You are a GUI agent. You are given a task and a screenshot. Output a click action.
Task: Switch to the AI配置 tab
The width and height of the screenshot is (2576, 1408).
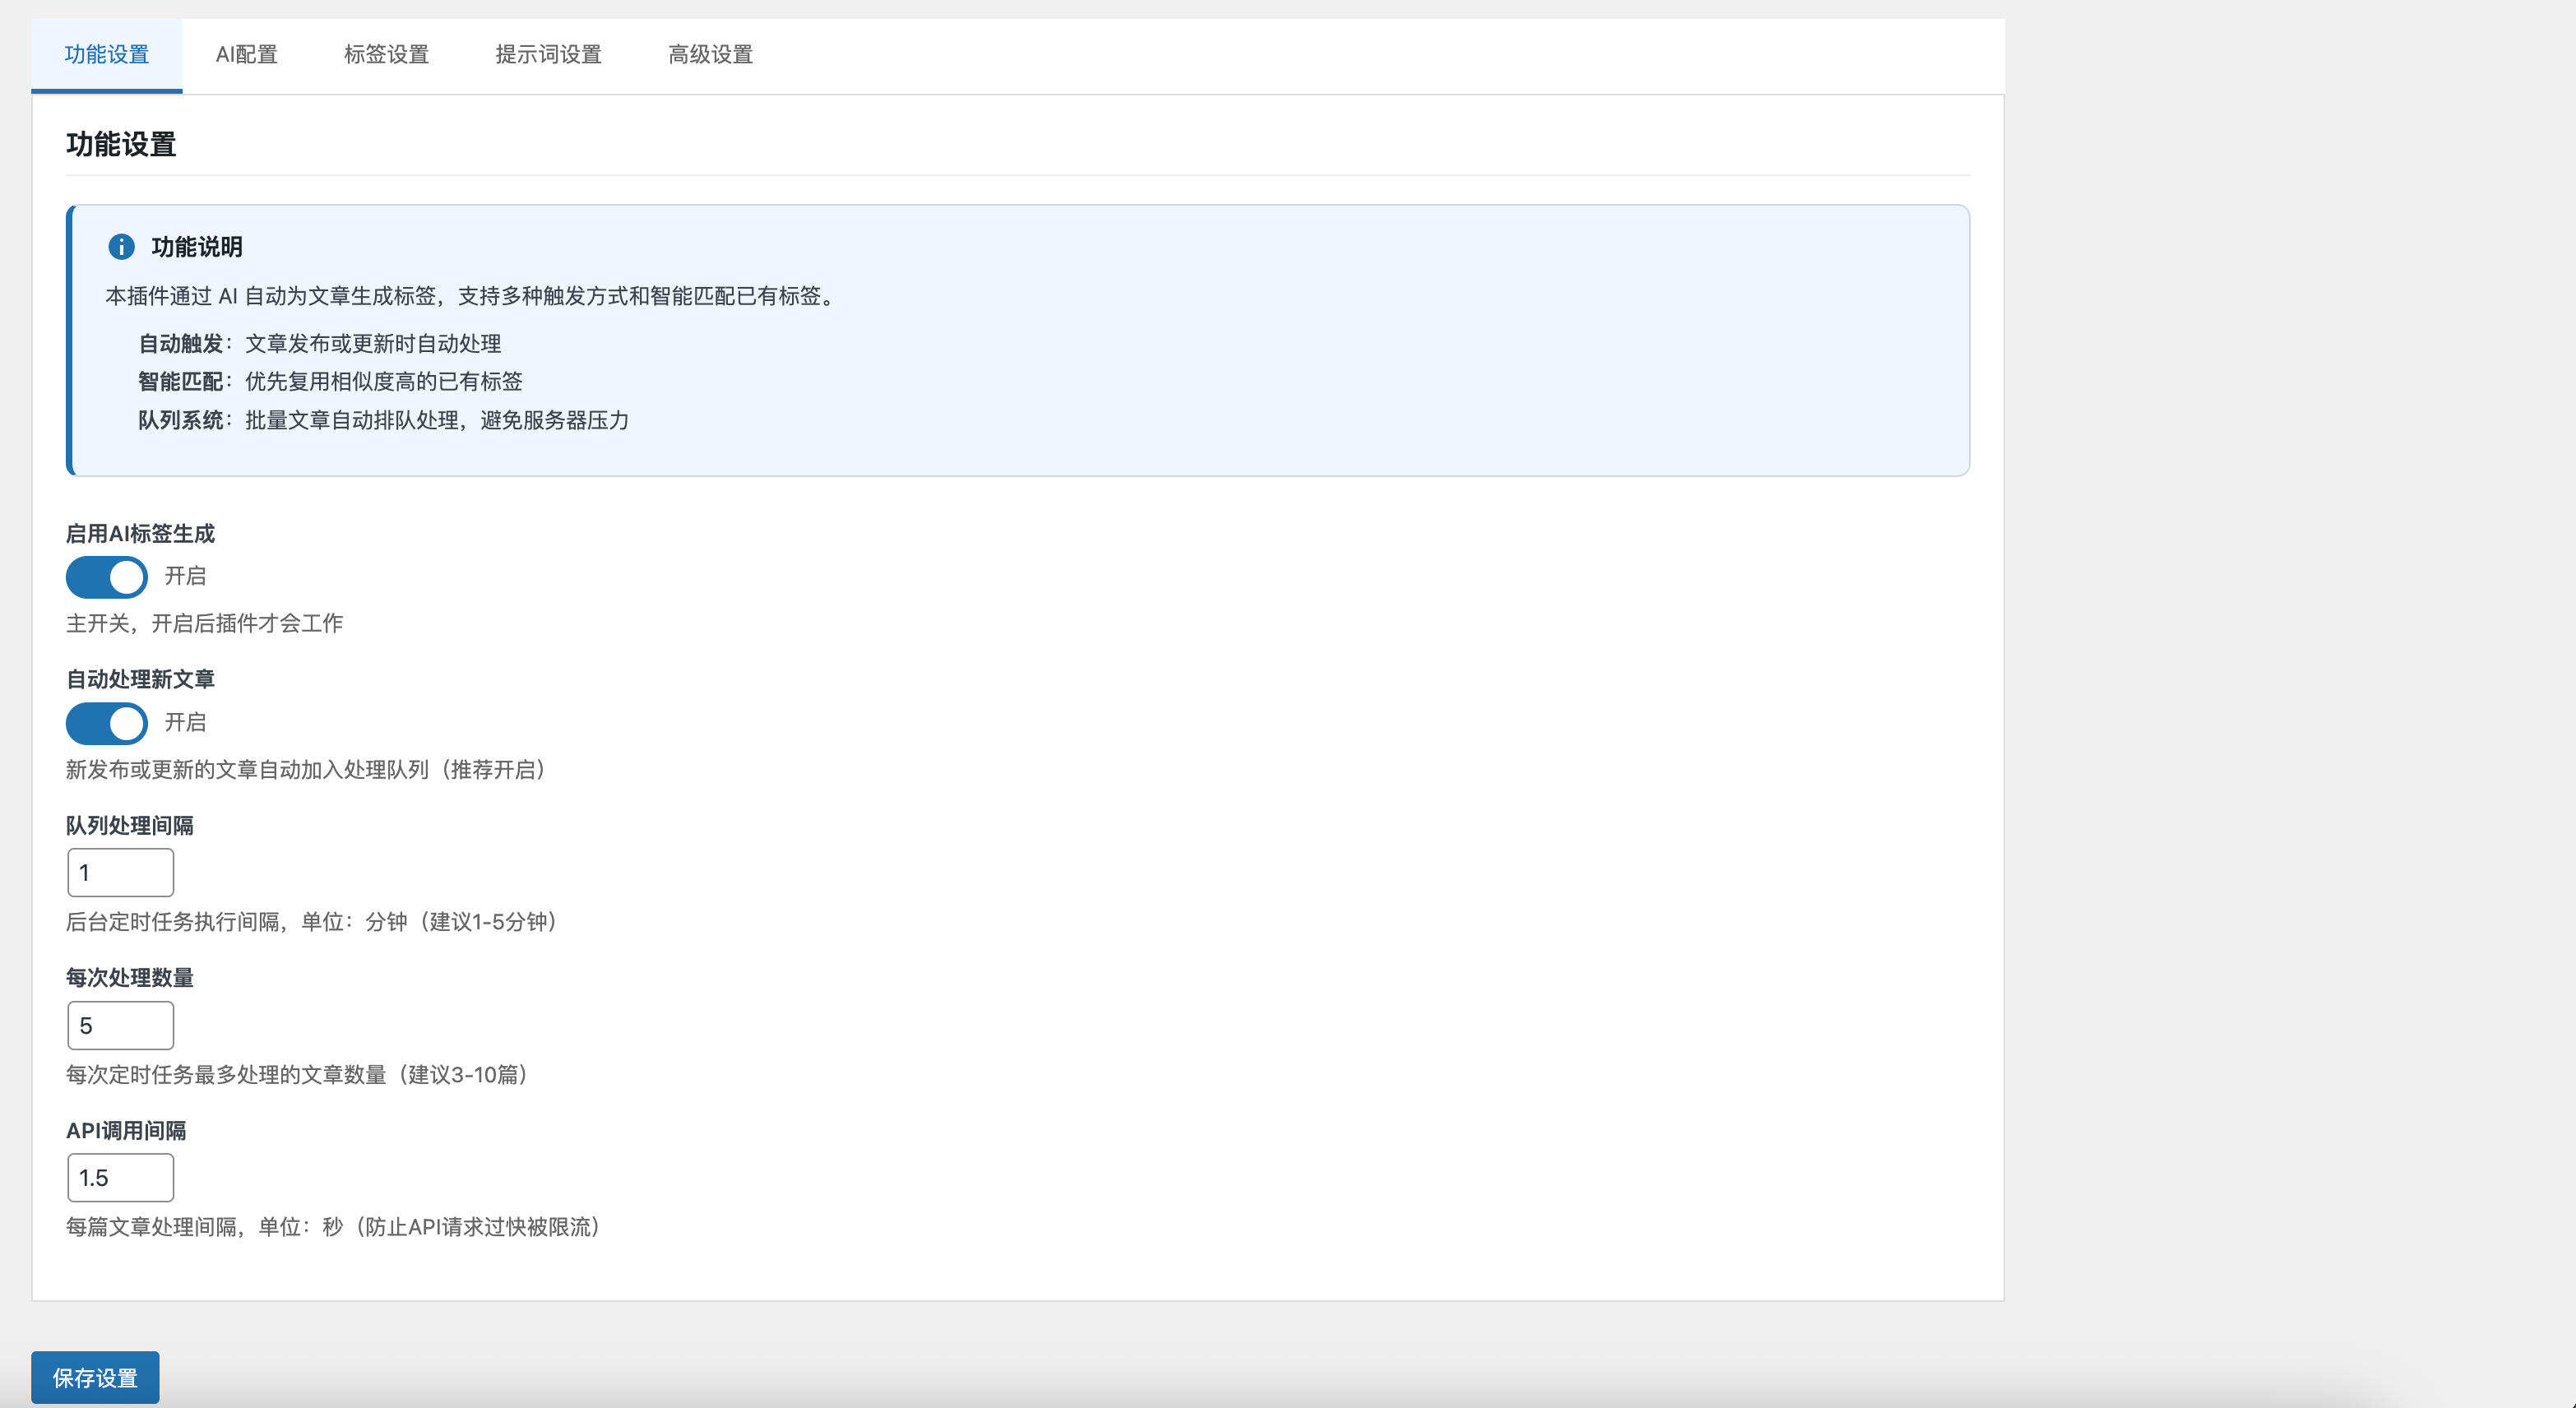(246, 55)
